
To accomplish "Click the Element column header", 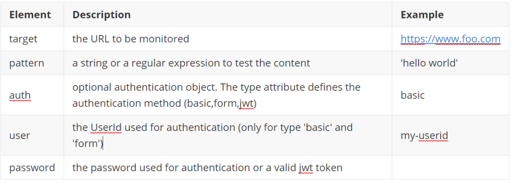I will (30, 15).
